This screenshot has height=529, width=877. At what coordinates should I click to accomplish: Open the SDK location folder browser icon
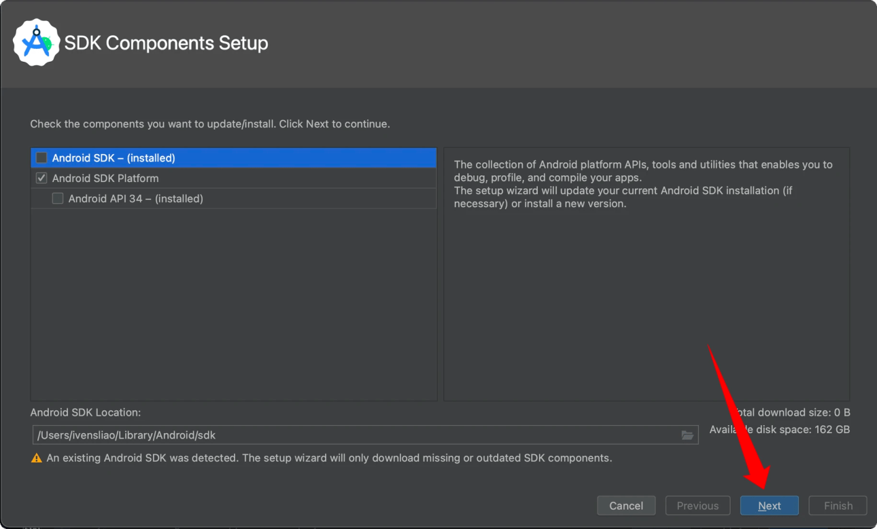pos(687,435)
